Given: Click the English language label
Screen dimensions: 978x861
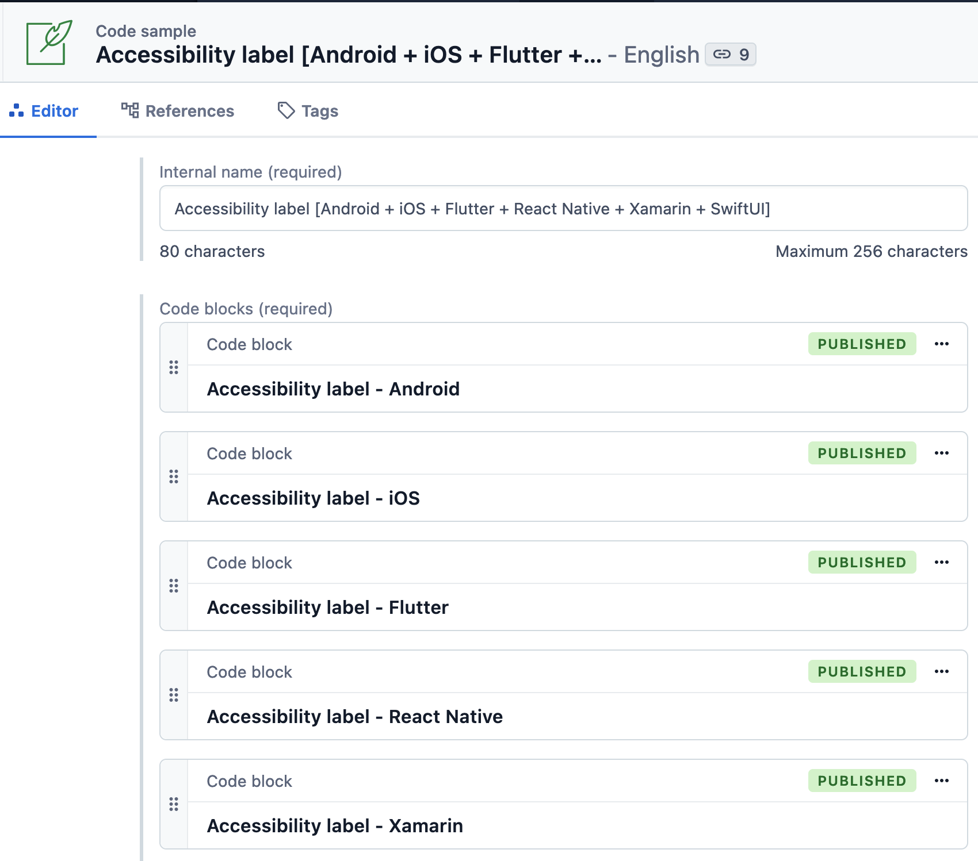Looking at the screenshot, I should [x=662, y=55].
